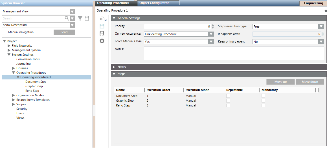The height and width of the screenshot is (149, 329).
Task: Click the Save As icon
Action: 102,34
